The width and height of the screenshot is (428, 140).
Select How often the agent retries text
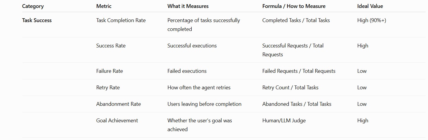tap(199, 88)
